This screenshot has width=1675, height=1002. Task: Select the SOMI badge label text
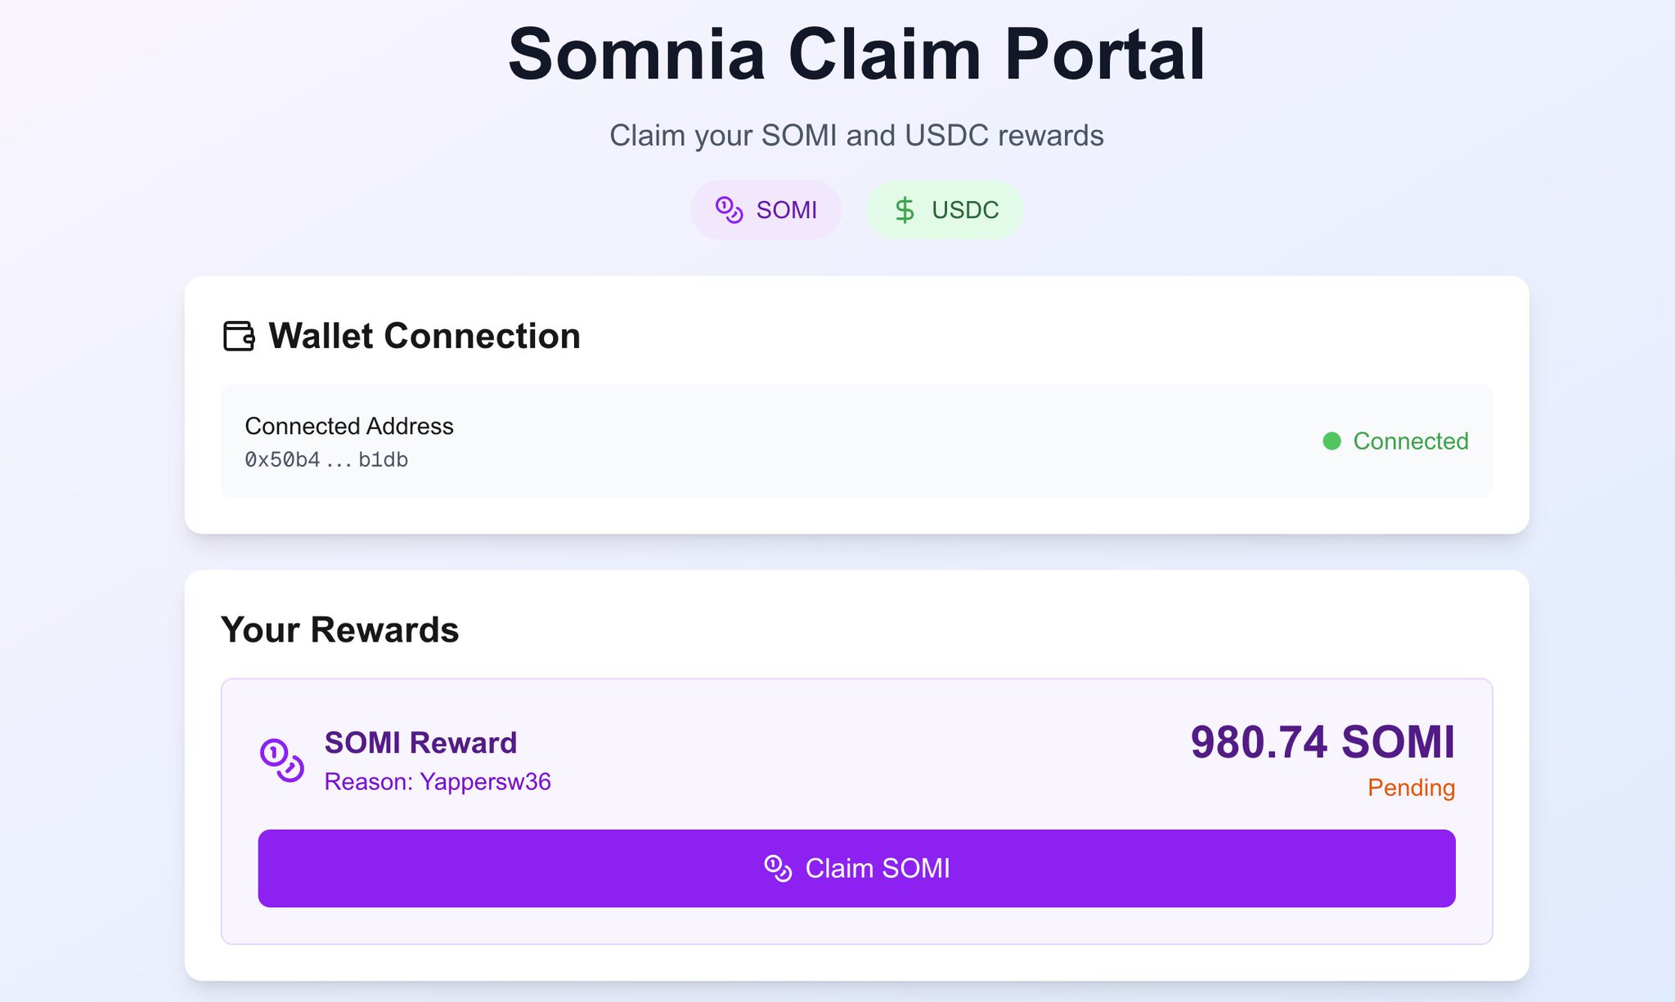click(786, 210)
